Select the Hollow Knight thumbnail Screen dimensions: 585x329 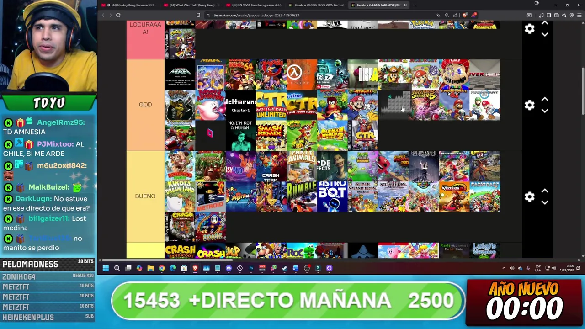click(424, 166)
